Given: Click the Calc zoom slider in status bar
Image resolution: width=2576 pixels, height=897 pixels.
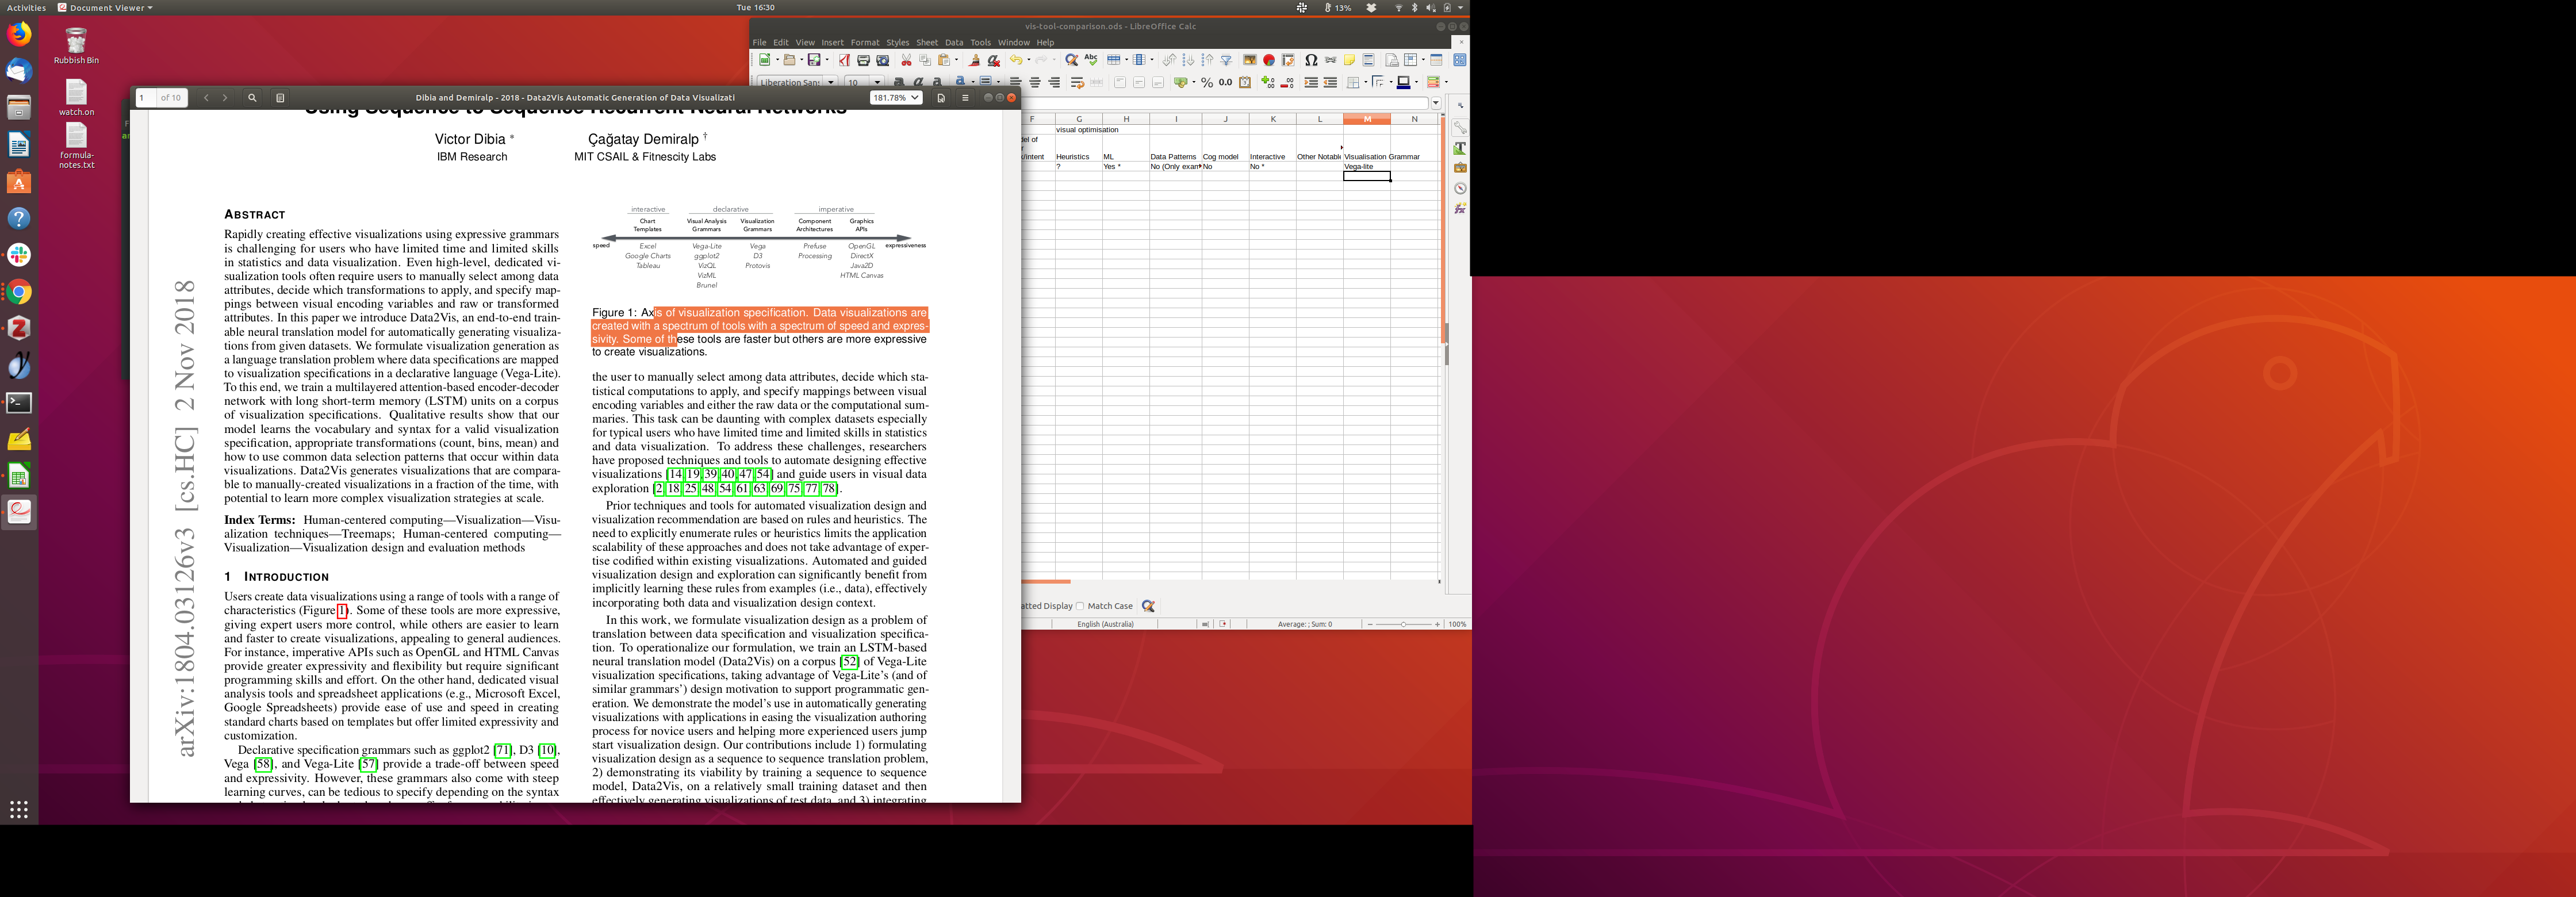Looking at the screenshot, I should pos(1403,624).
